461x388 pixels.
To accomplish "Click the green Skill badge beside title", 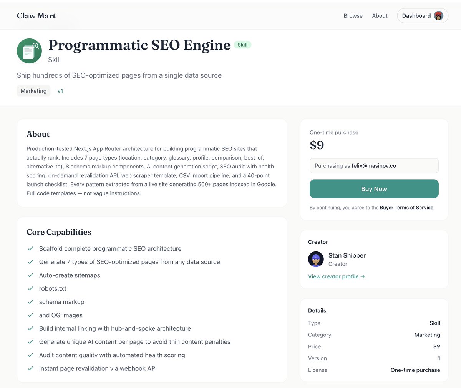I will [242, 45].
